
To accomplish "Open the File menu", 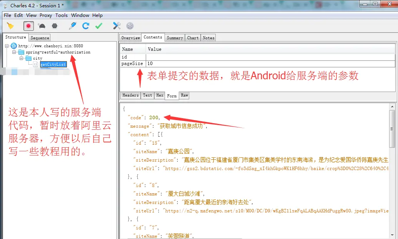I will pos(7,15).
